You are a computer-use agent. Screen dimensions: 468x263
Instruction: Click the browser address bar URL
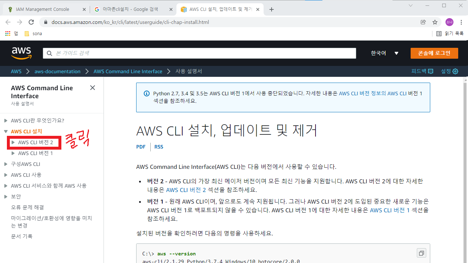click(130, 22)
